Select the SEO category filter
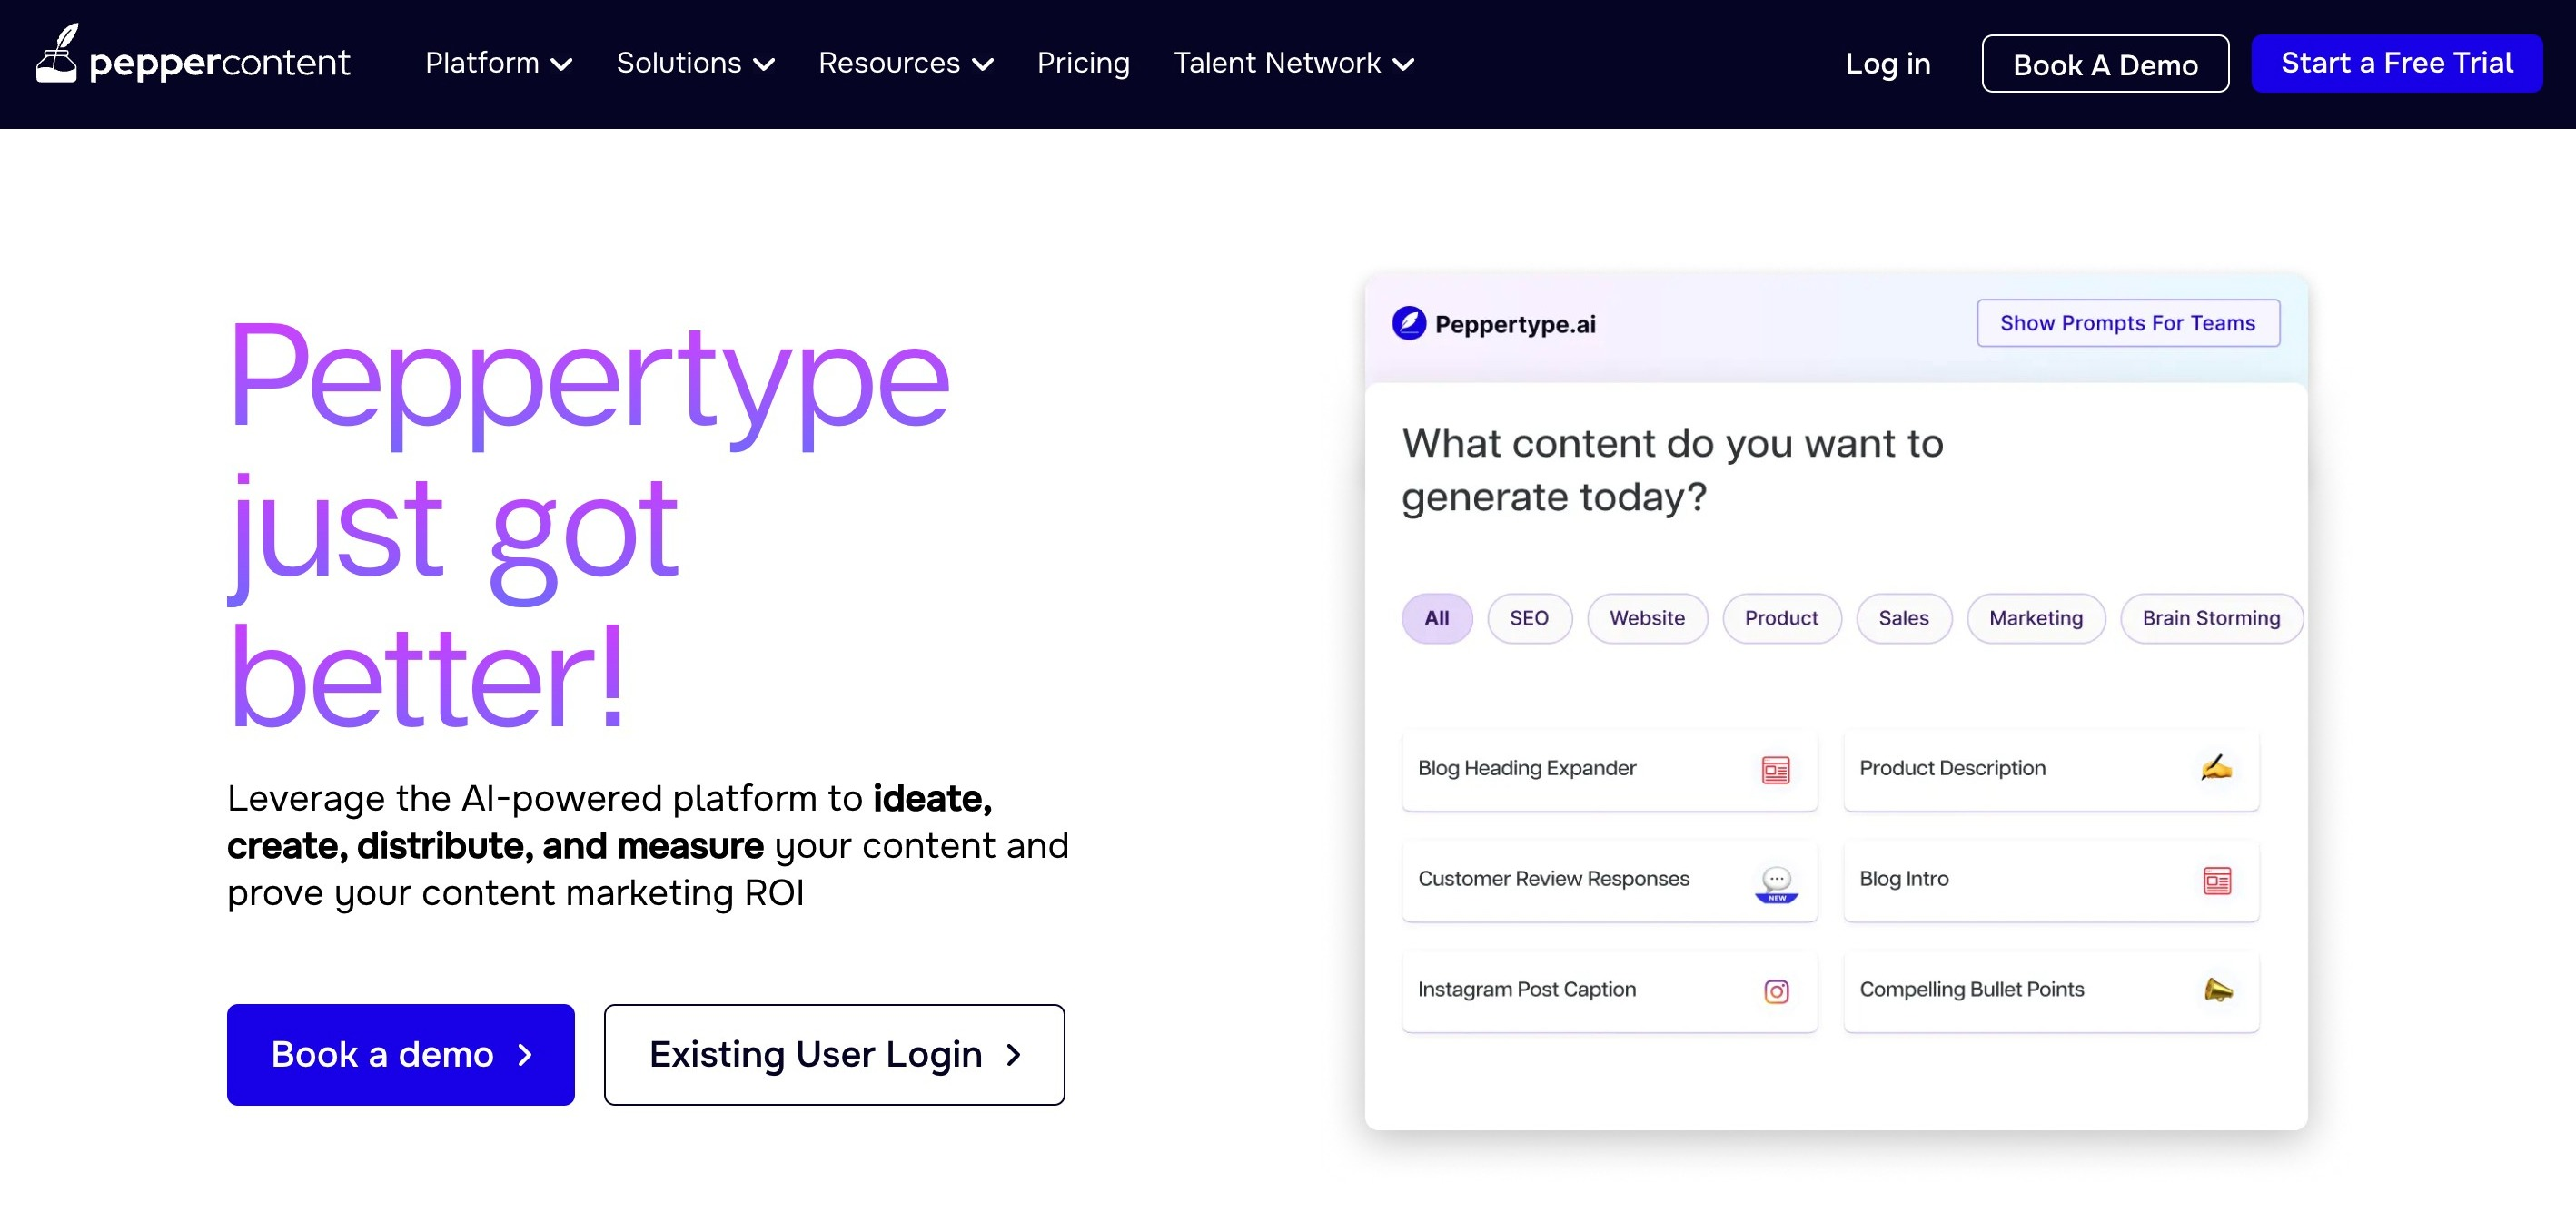 tap(1529, 618)
